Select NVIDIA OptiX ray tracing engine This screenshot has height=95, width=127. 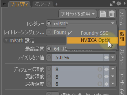[92, 40]
